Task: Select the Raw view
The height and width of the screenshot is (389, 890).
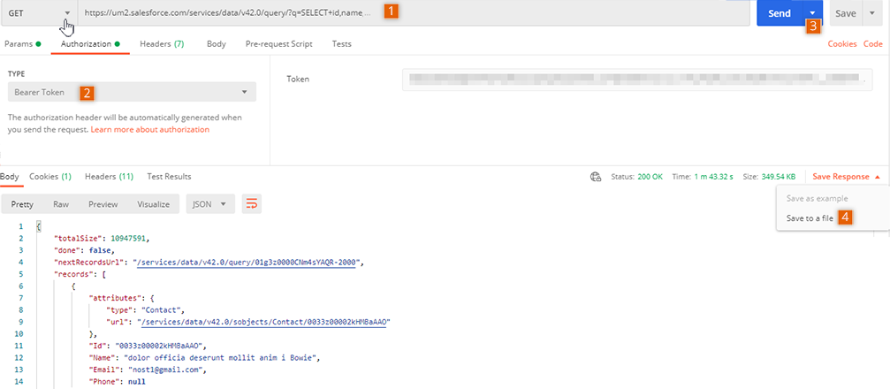Action: (61, 204)
